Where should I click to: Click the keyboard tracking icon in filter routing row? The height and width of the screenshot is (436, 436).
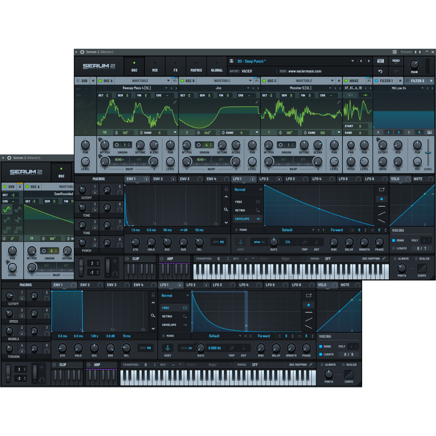point(429,132)
